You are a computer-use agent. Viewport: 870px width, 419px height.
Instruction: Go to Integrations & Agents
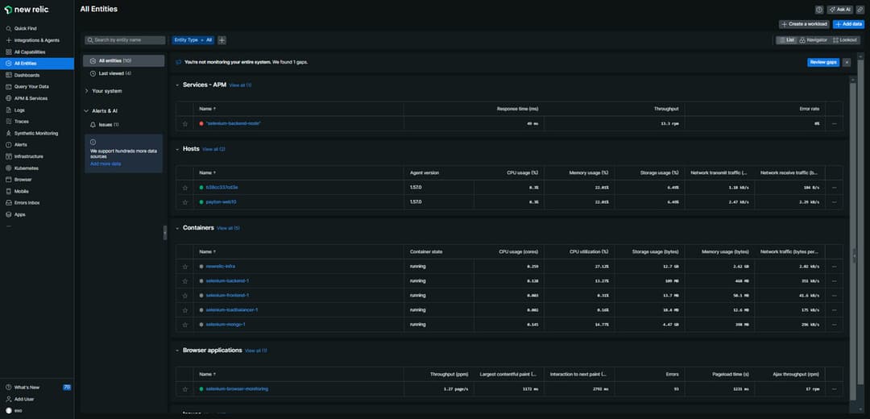[x=36, y=40]
